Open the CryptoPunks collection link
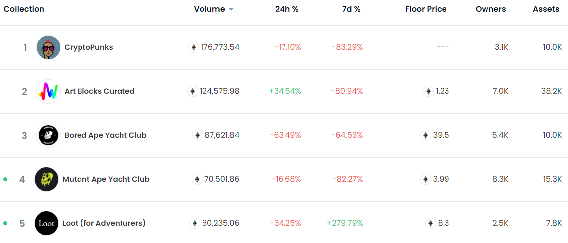The width and height of the screenshot is (568, 243). (88, 47)
